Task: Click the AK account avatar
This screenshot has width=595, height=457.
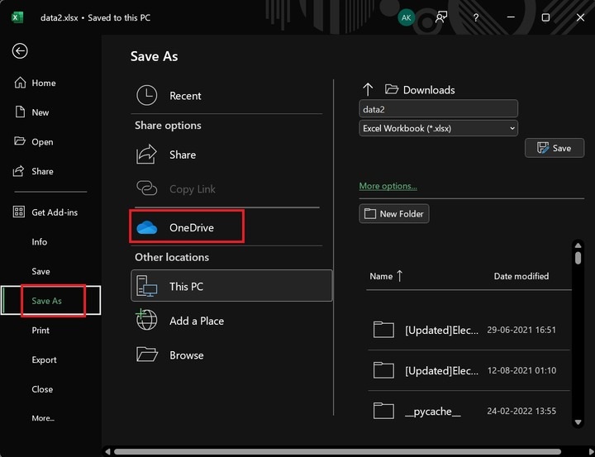Action: pyautogui.click(x=406, y=17)
